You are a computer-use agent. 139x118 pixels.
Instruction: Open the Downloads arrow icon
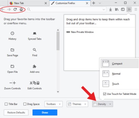pyautogui.click(x=110, y=9)
